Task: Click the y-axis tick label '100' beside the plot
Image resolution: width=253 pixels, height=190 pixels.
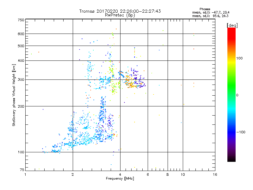Action: pyautogui.click(x=21, y=152)
